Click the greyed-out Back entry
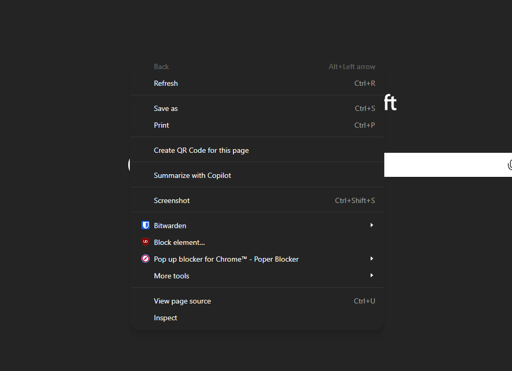The height and width of the screenshot is (371, 512). click(x=161, y=66)
